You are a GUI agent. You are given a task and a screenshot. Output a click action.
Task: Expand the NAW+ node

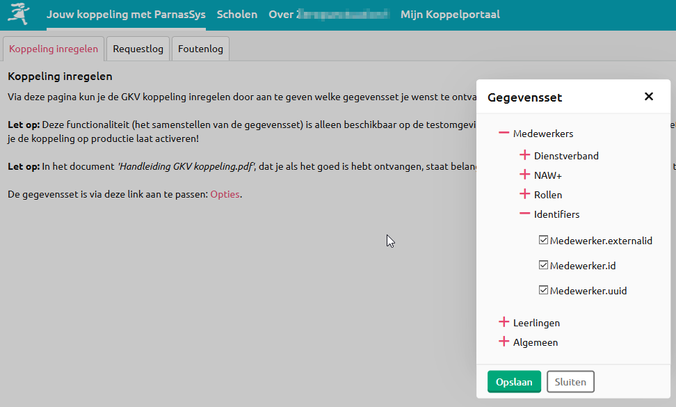tap(524, 175)
